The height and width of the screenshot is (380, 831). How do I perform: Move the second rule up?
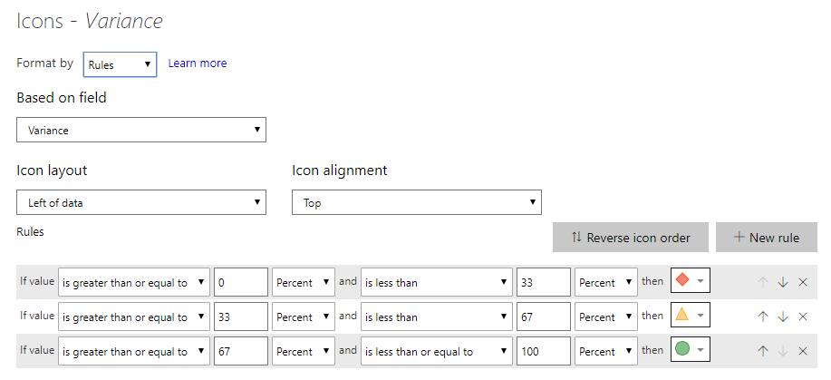coord(763,317)
